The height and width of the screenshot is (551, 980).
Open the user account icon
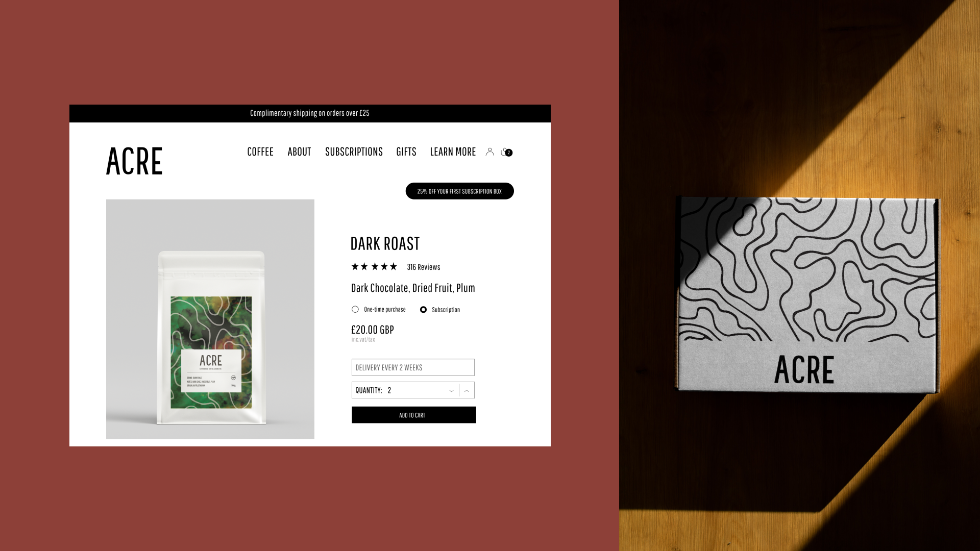(x=489, y=152)
